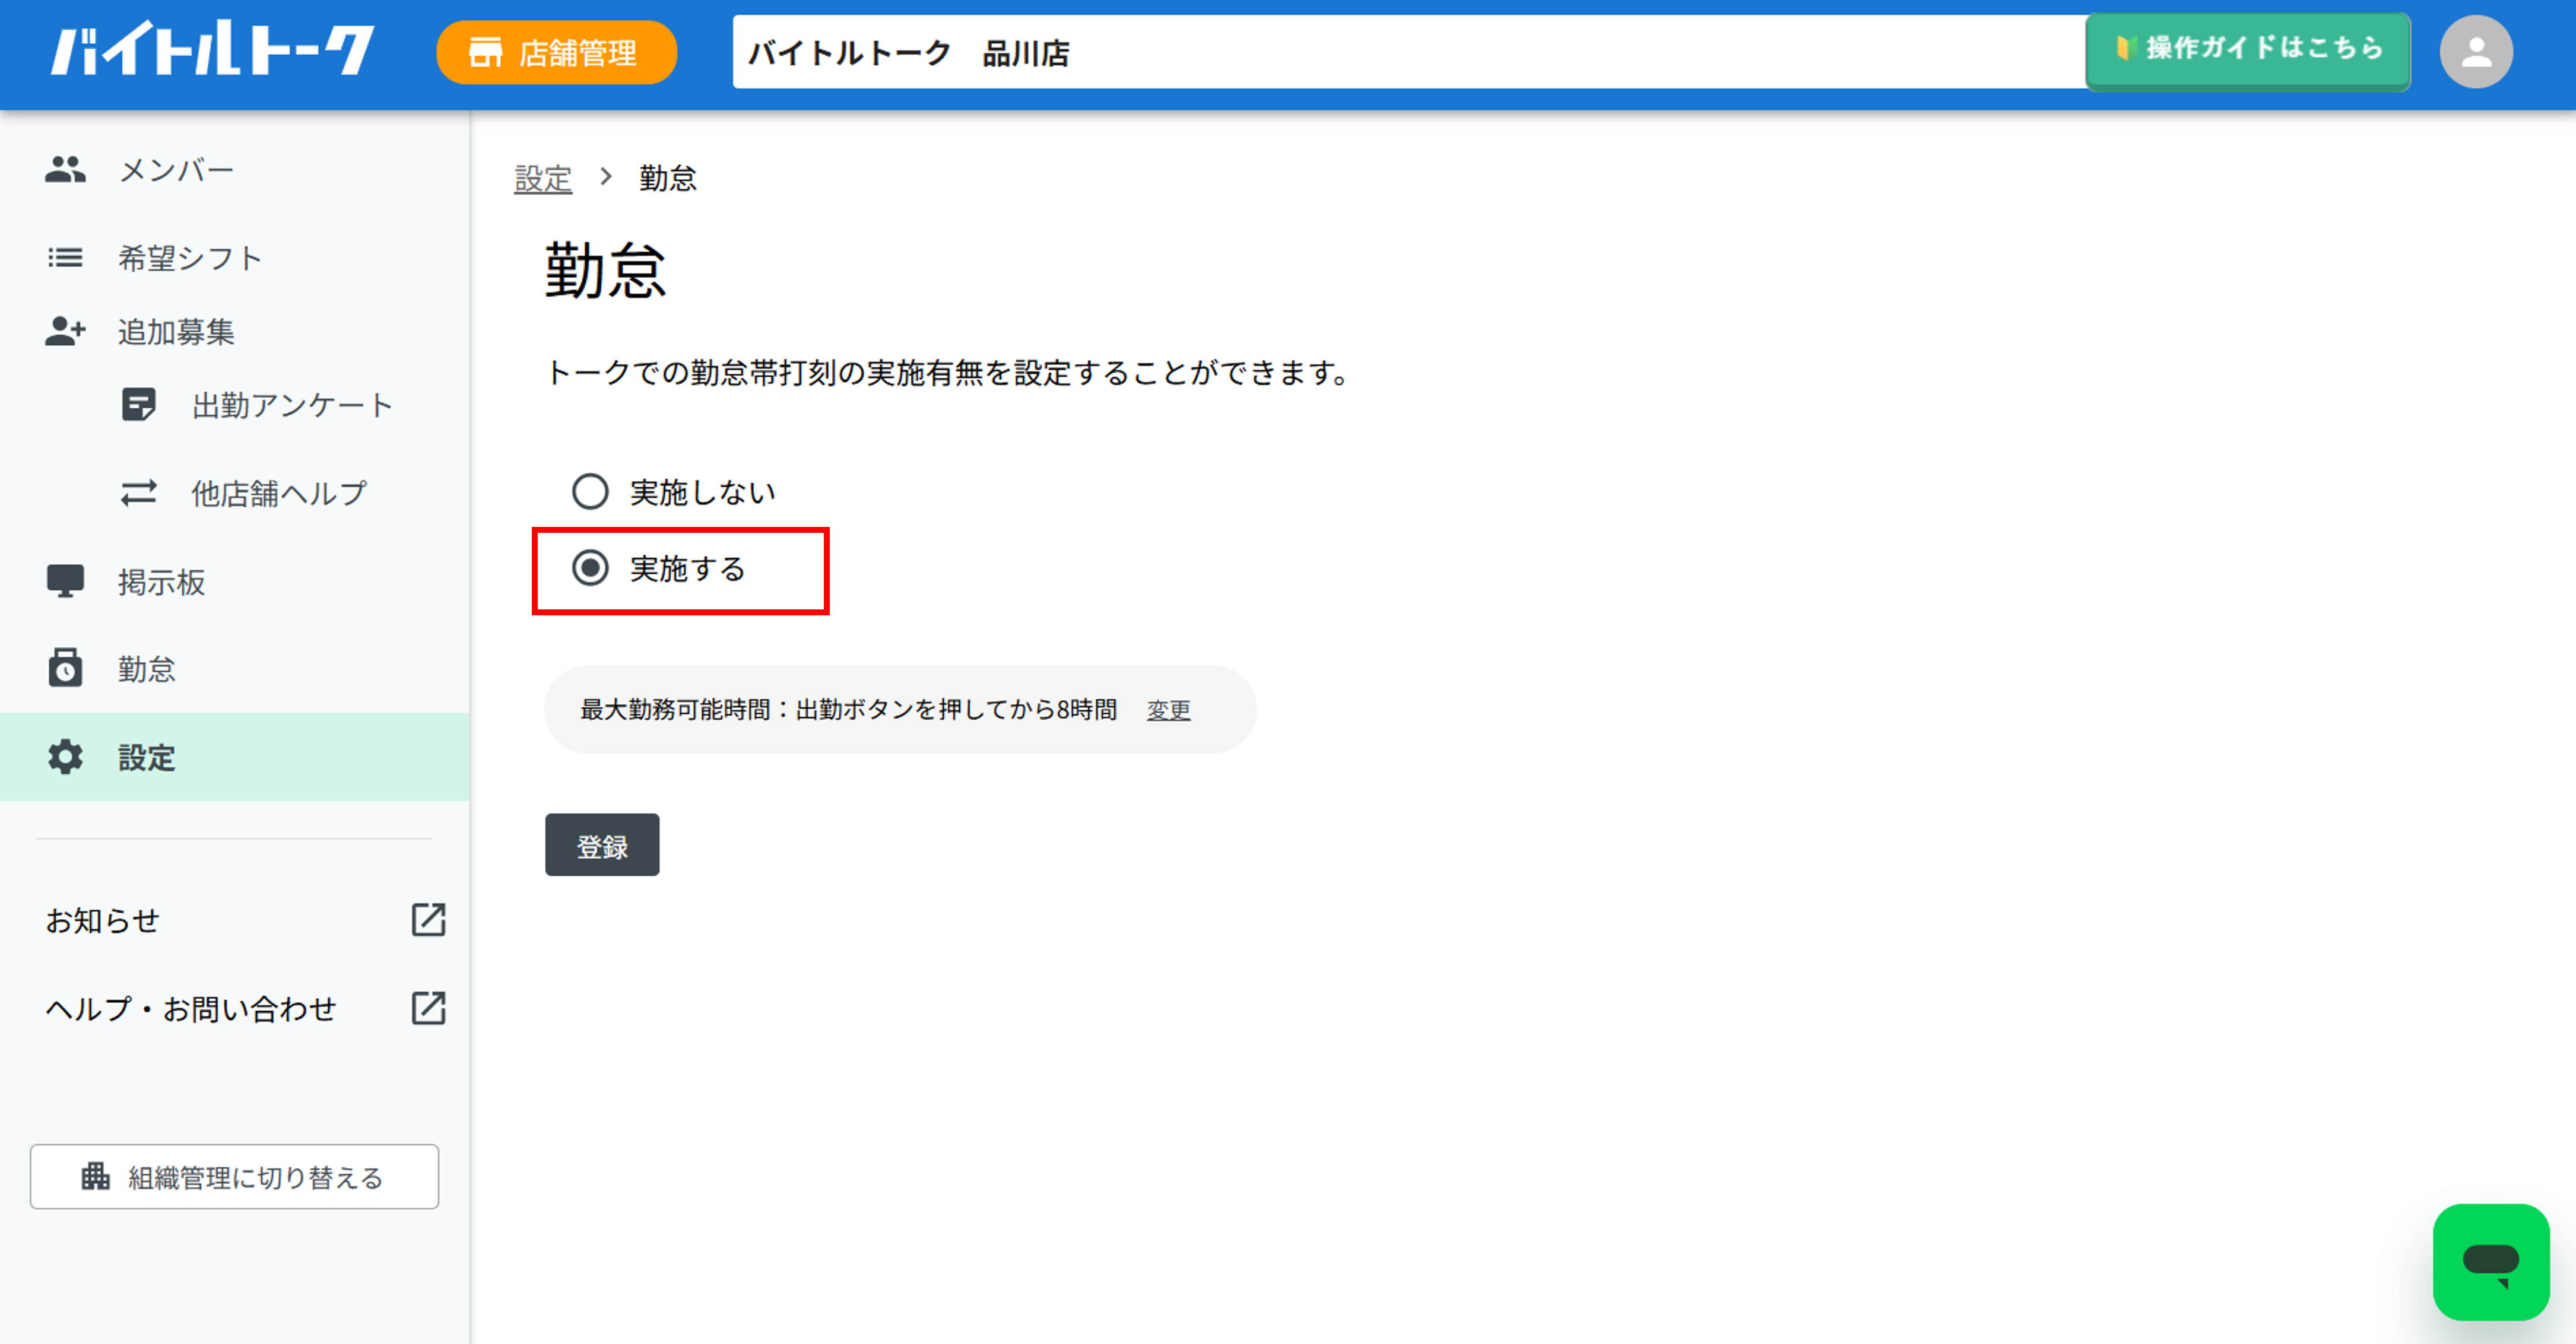This screenshot has width=2576, height=1344.
Task: Open the 希望シフト menu item
Action: point(234,258)
